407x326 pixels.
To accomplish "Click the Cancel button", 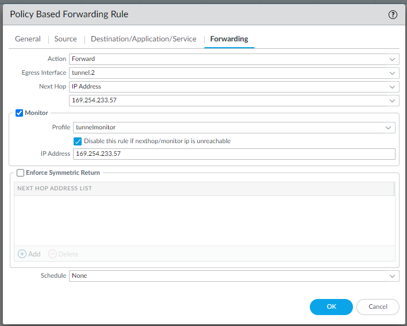I will coord(378,307).
